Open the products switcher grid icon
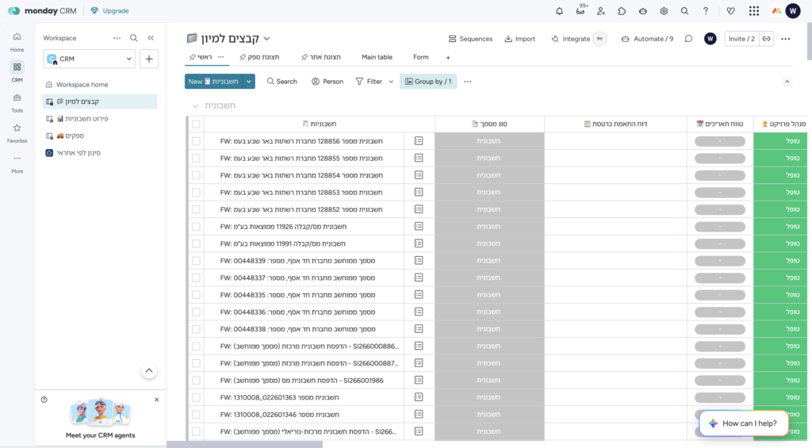The height and width of the screenshot is (448, 812). pos(754,11)
